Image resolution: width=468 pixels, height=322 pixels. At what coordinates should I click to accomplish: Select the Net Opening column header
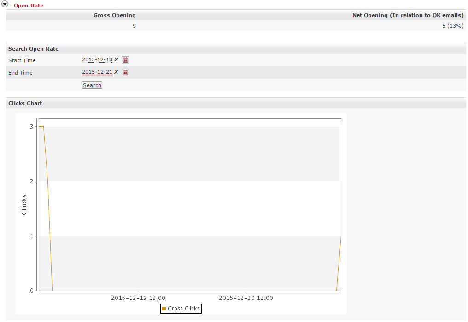click(x=407, y=15)
